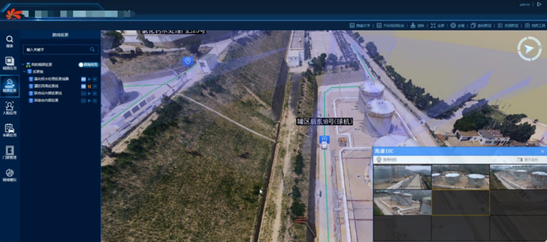
Task: Click the camera marker below the 罐区后东18号 label
Action: click(x=324, y=140)
